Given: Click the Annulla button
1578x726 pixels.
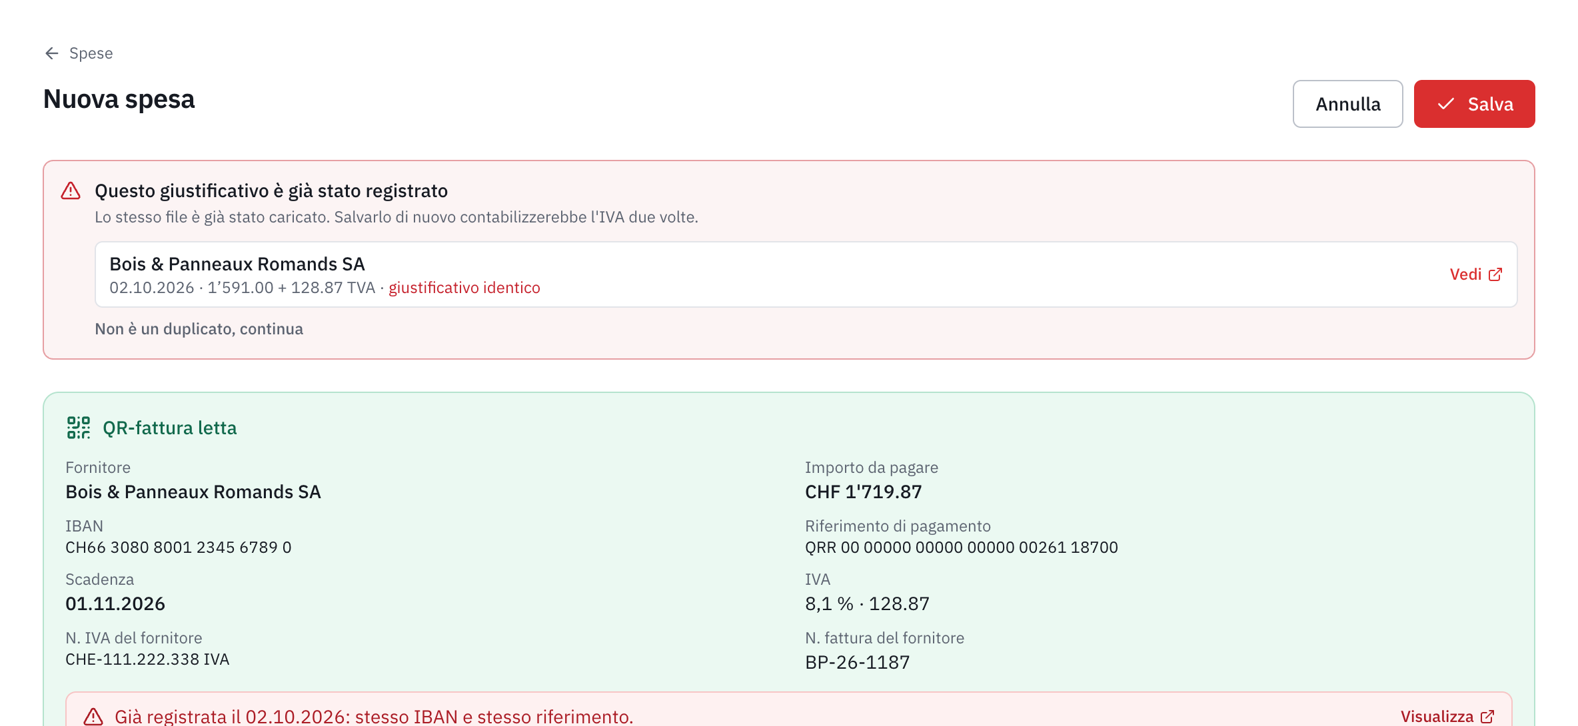Looking at the screenshot, I should (1347, 104).
